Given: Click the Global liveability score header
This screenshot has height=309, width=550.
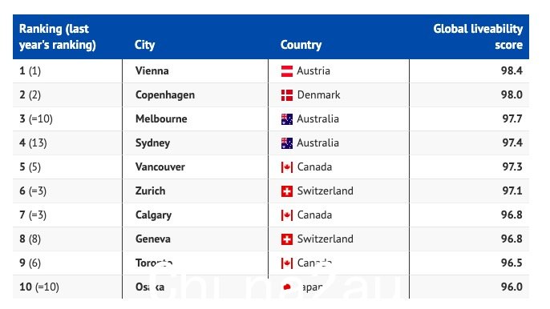Looking at the screenshot, I should coord(478,37).
